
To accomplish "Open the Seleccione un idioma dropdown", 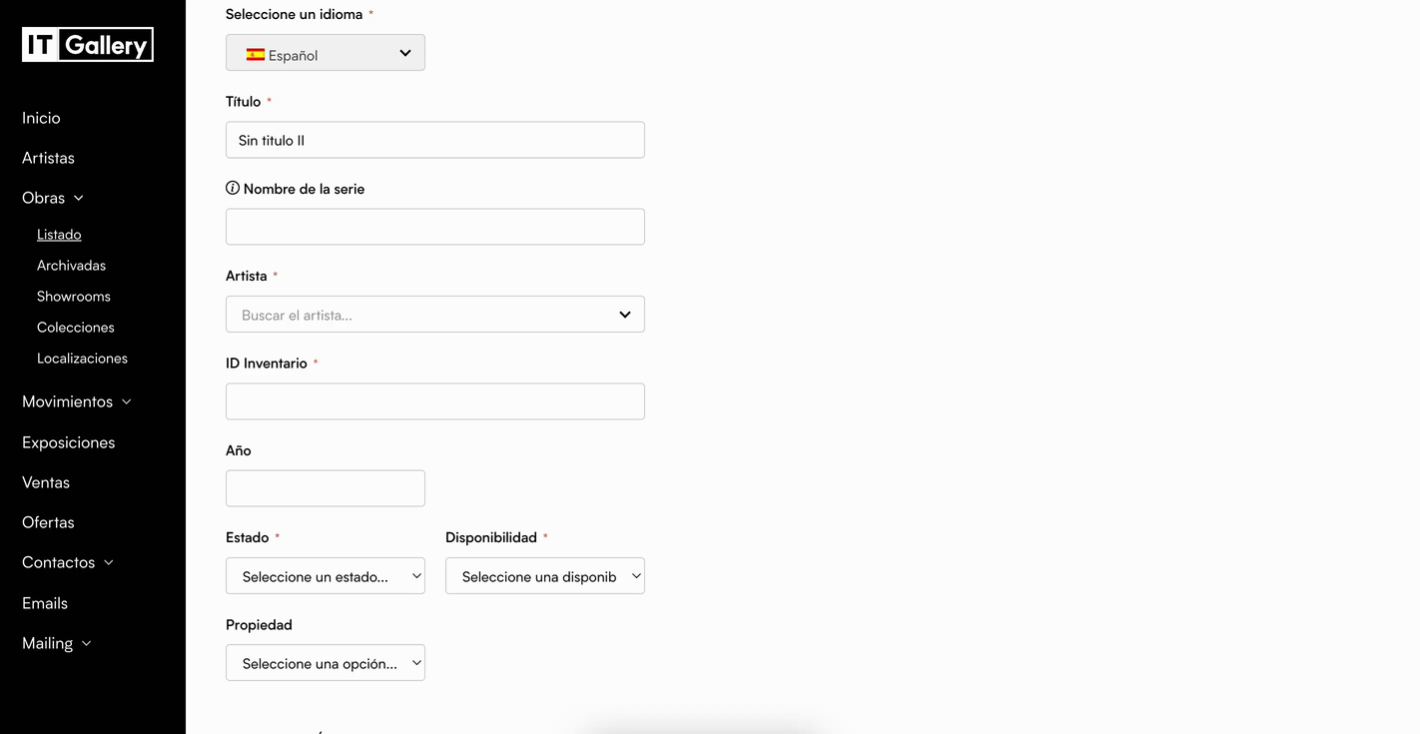I will (x=326, y=53).
